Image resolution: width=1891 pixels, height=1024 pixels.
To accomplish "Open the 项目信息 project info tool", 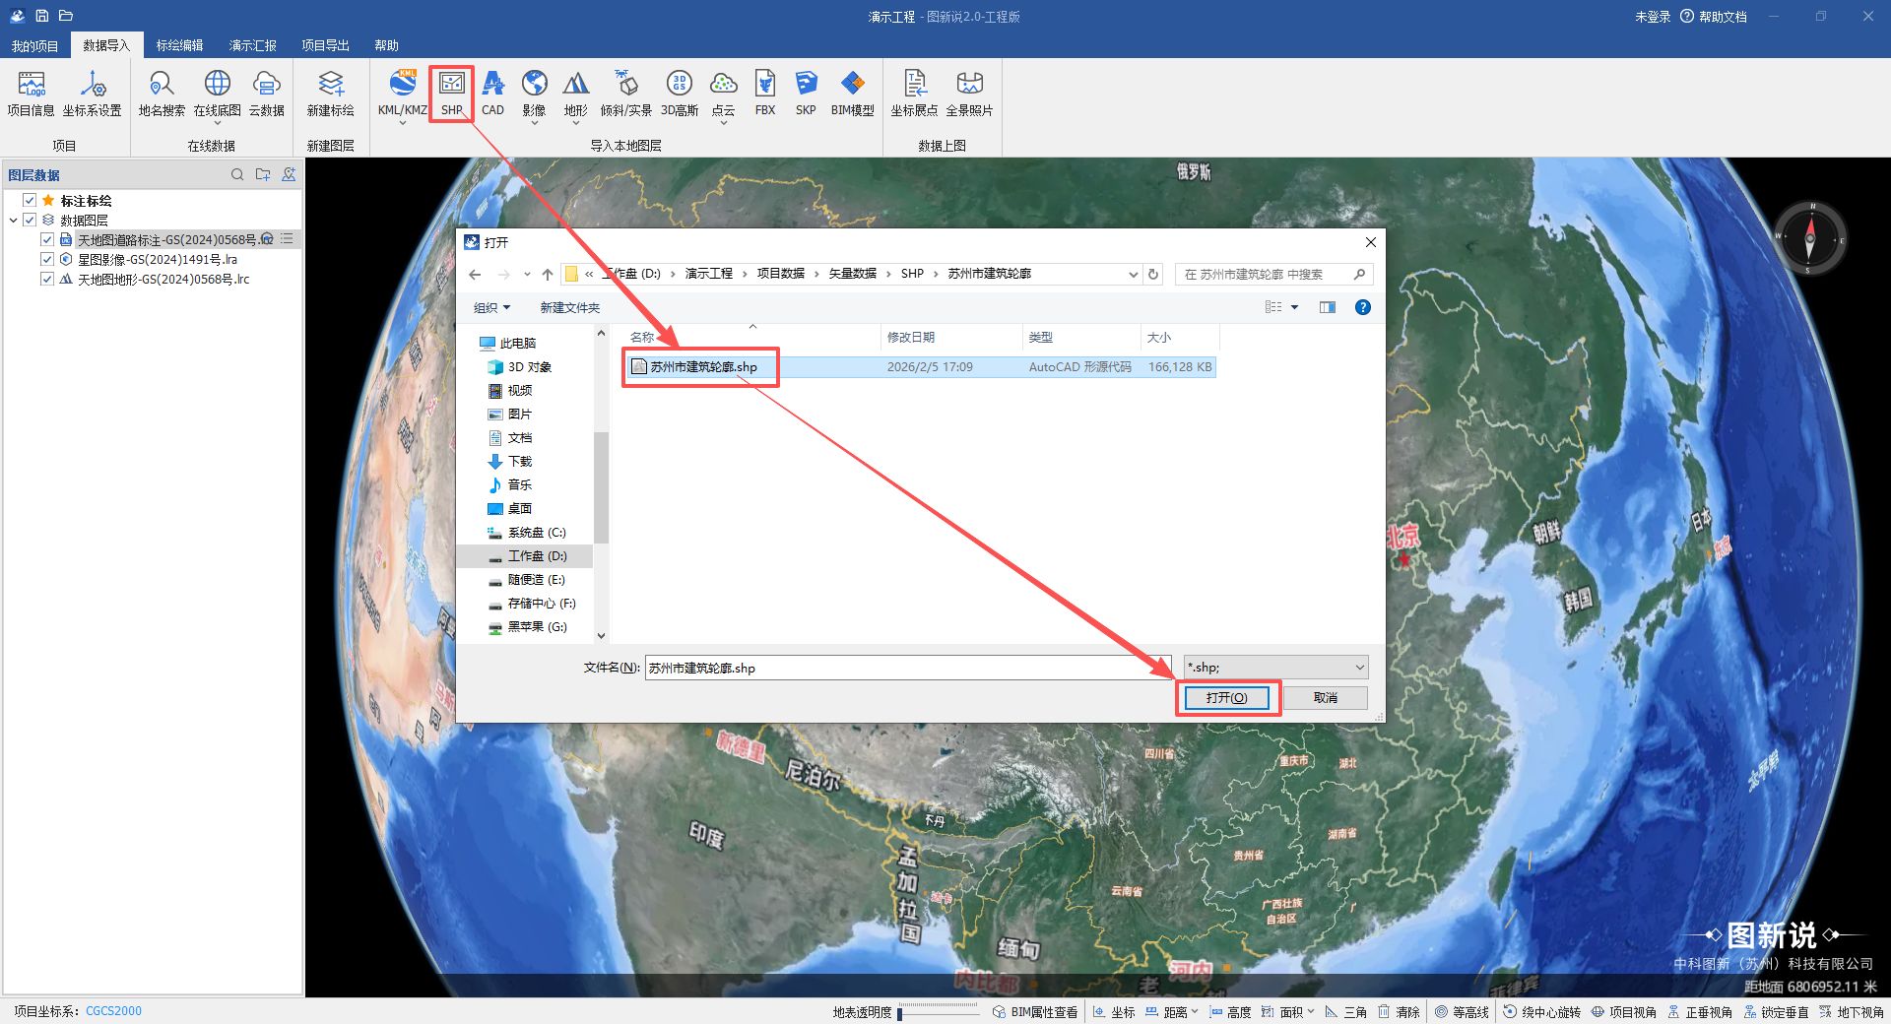I will (31, 95).
